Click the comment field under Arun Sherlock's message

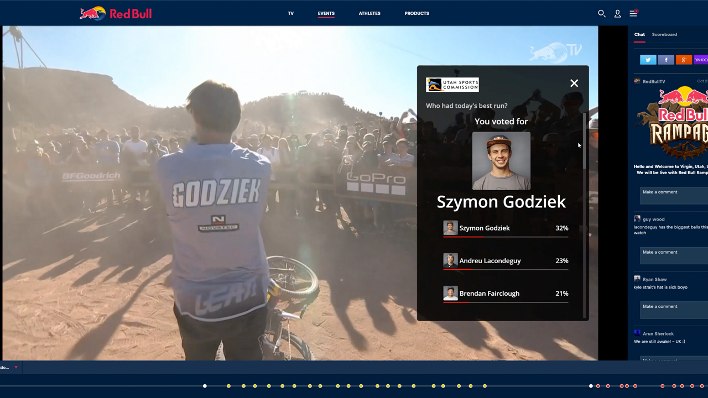(x=674, y=360)
